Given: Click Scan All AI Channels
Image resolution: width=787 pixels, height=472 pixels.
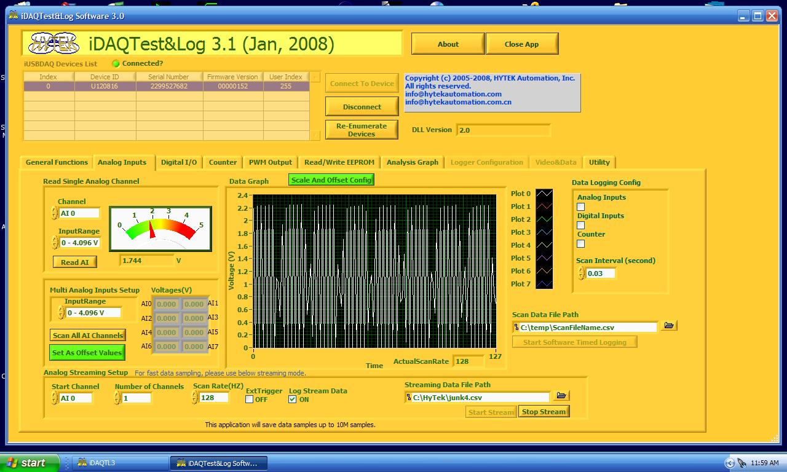Looking at the screenshot, I should 89,335.
